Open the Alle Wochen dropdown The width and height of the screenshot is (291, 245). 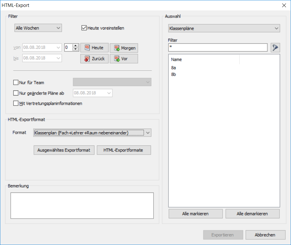(38, 28)
